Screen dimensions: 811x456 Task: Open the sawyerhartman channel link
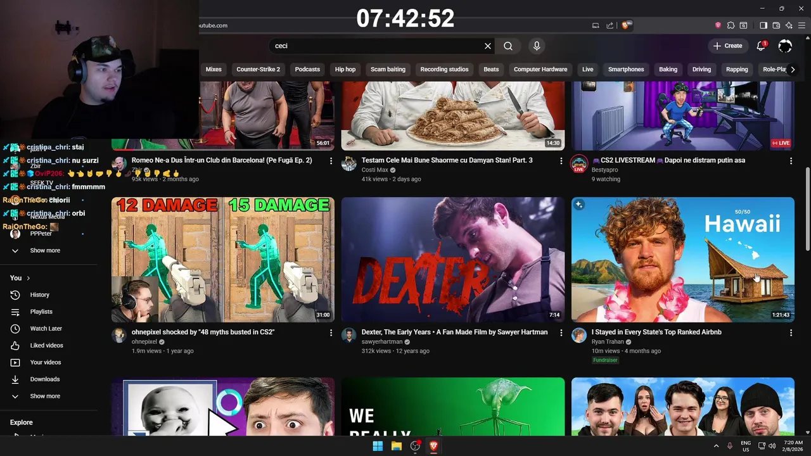click(382, 341)
